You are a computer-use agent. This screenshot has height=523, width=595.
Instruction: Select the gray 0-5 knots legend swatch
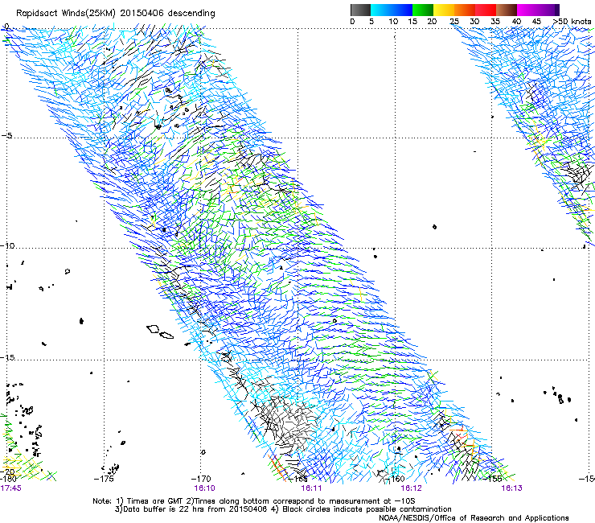coord(360,10)
